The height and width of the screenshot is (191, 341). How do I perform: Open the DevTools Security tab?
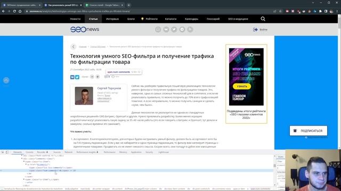pyautogui.click(x=149, y=152)
